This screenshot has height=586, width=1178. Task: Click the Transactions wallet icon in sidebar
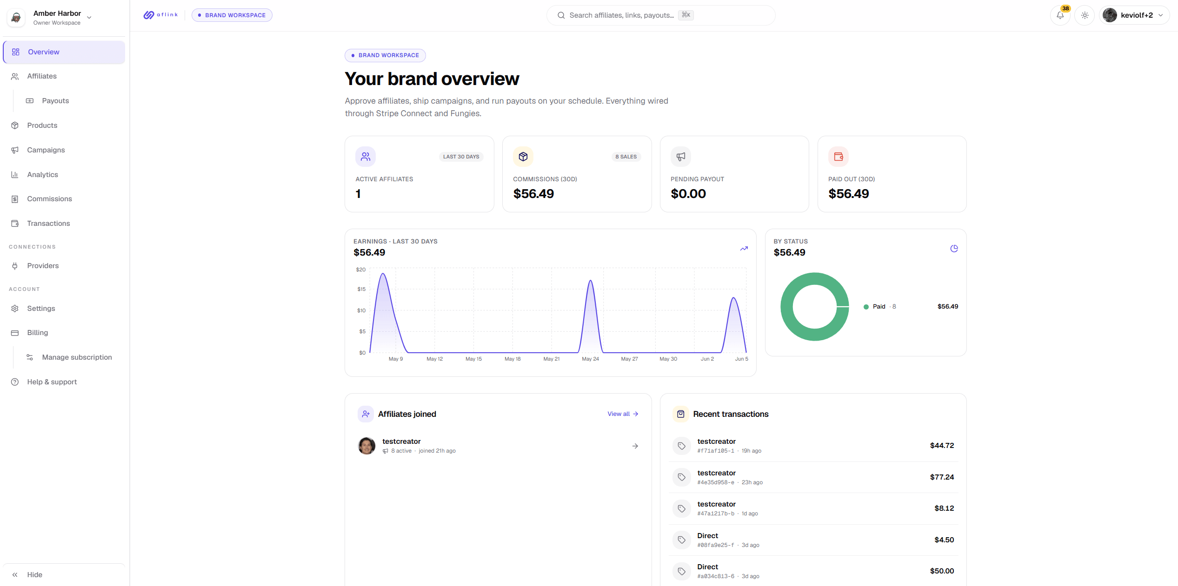(15, 224)
